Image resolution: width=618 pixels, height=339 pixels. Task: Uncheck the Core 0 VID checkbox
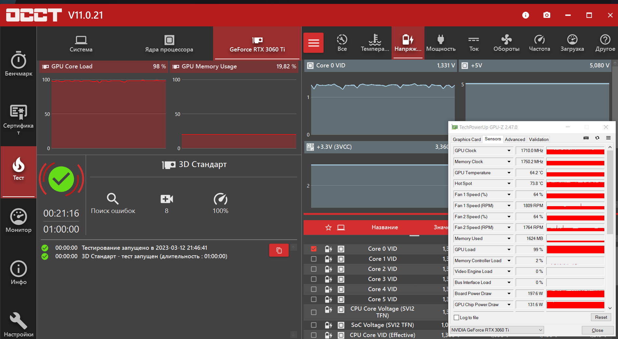coord(314,249)
